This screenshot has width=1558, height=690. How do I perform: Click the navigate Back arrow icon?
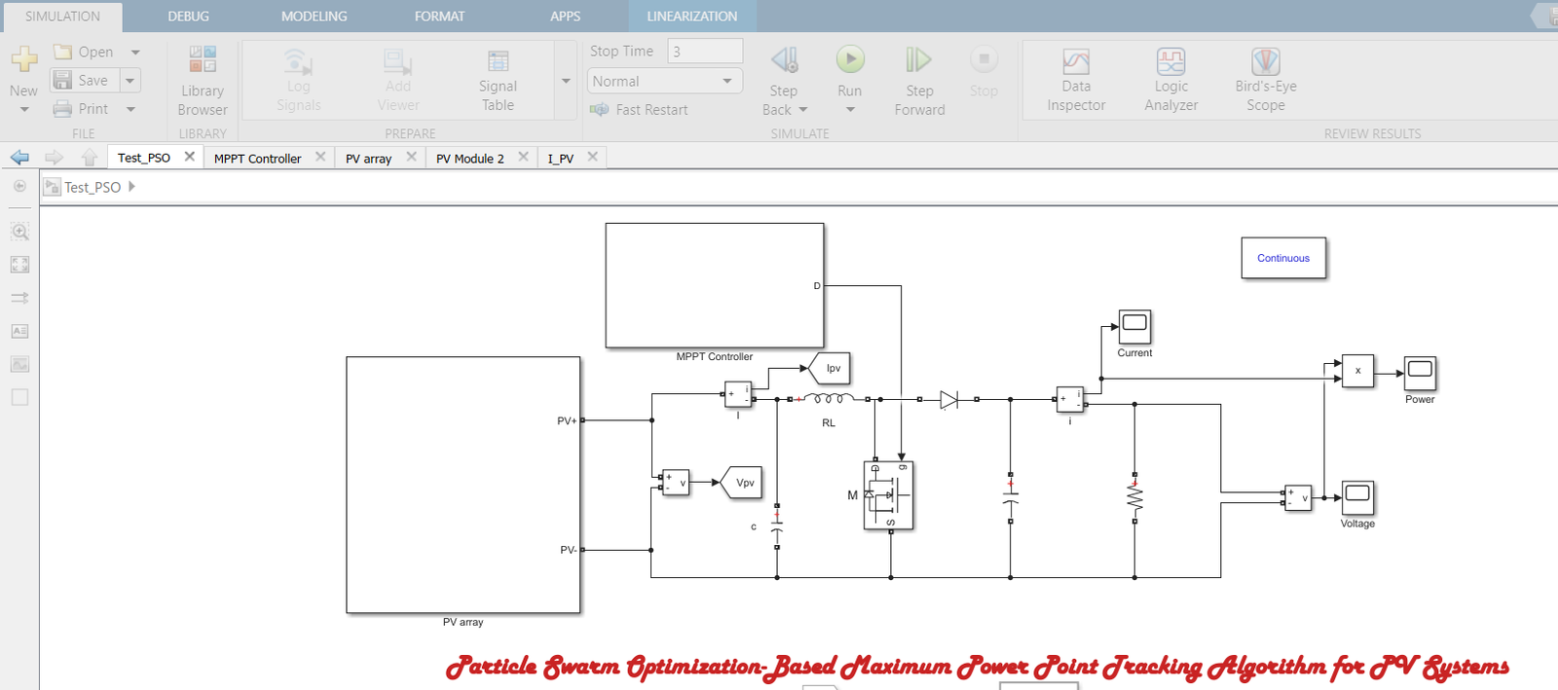(19, 157)
